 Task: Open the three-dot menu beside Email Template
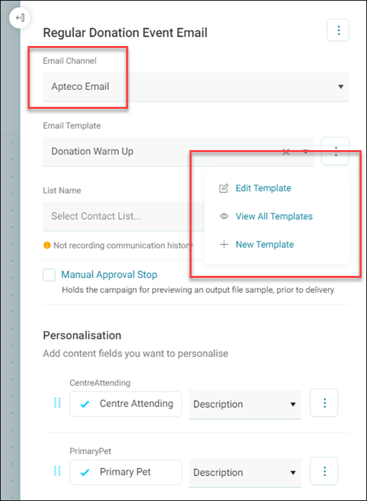335,151
